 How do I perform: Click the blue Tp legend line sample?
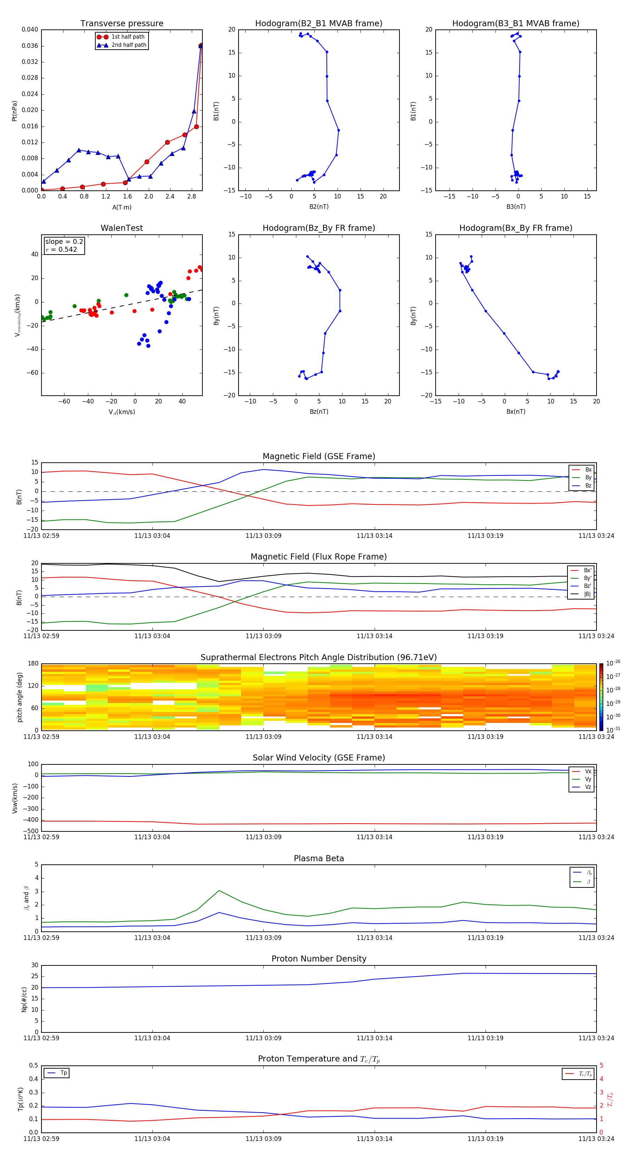pos(50,1073)
